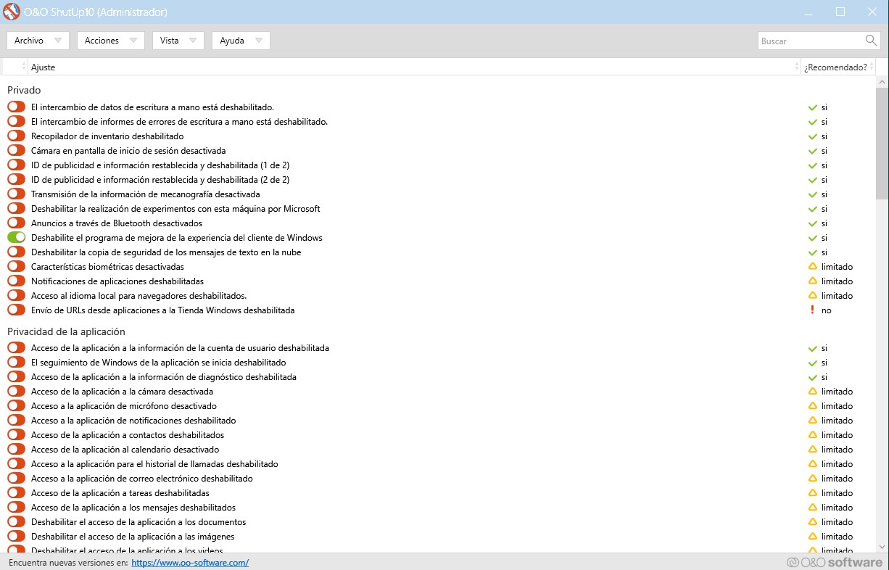Select the Privacidad de la aplicación heading
Screen dimensions: 889x570
[67, 331]
